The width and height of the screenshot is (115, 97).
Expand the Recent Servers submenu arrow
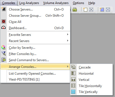68,41
